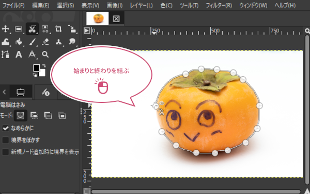The image size is (310, 194).
Task: Select the Zoom magnifier tool
Action: [x=45, y=55]
